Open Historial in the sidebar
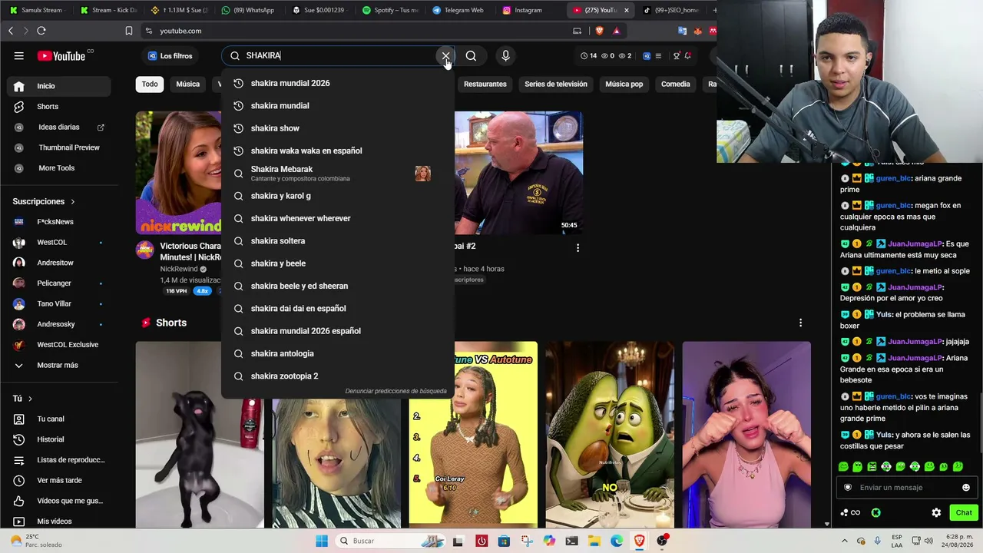 tap(58, 439)
